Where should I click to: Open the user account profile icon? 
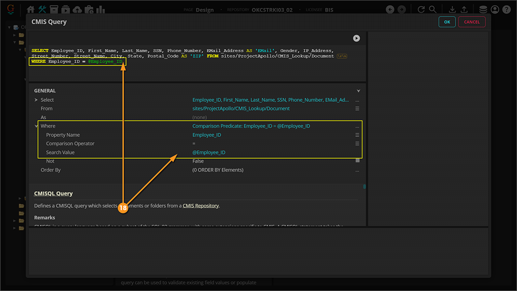tap(495, 9)
